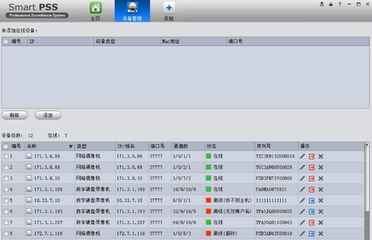Image resolution: width=372 pixels, height=240 pixels.
Task: Select serial number YZC3KW132D00018 cell
Action: (275, 156)
